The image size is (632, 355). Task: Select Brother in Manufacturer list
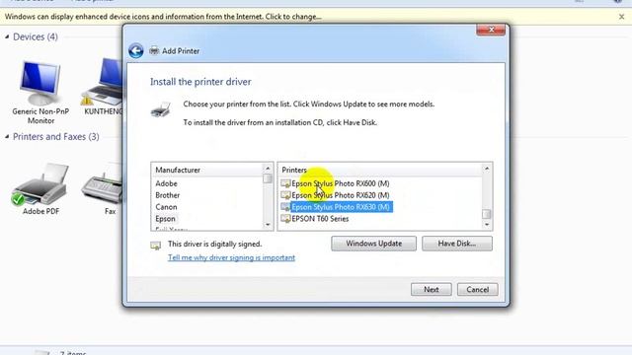tap(167, 195)
